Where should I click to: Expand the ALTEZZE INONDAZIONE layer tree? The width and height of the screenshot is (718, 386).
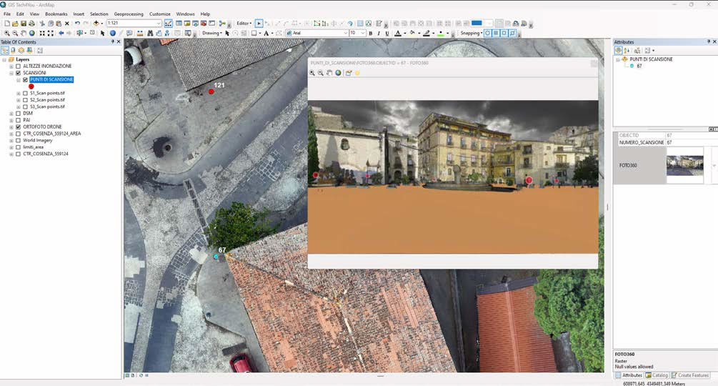[x=11, y=66]
